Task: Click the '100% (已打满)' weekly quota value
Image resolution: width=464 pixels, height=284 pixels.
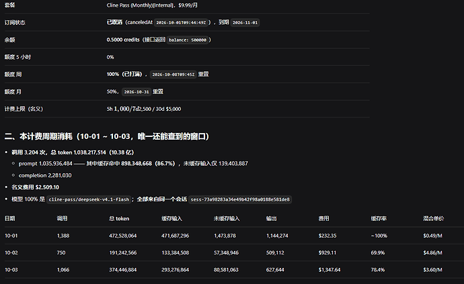Action: coord(124,74)
